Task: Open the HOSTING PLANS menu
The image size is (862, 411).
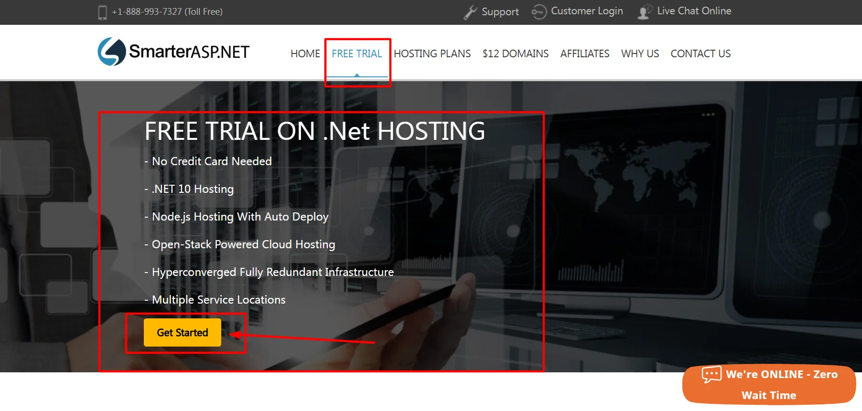Action: [432, 53]
